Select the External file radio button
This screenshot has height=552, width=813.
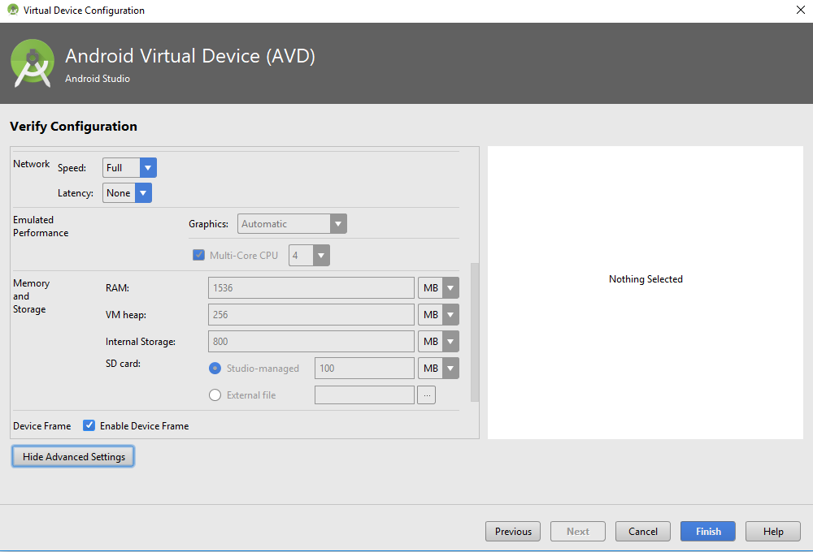215,395
